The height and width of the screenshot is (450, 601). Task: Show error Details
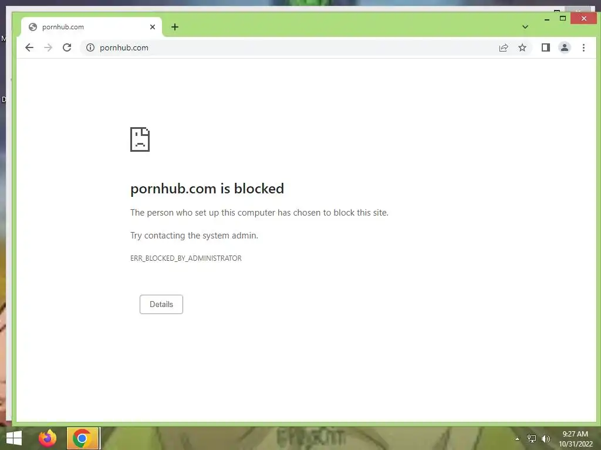tap(161, 304)
